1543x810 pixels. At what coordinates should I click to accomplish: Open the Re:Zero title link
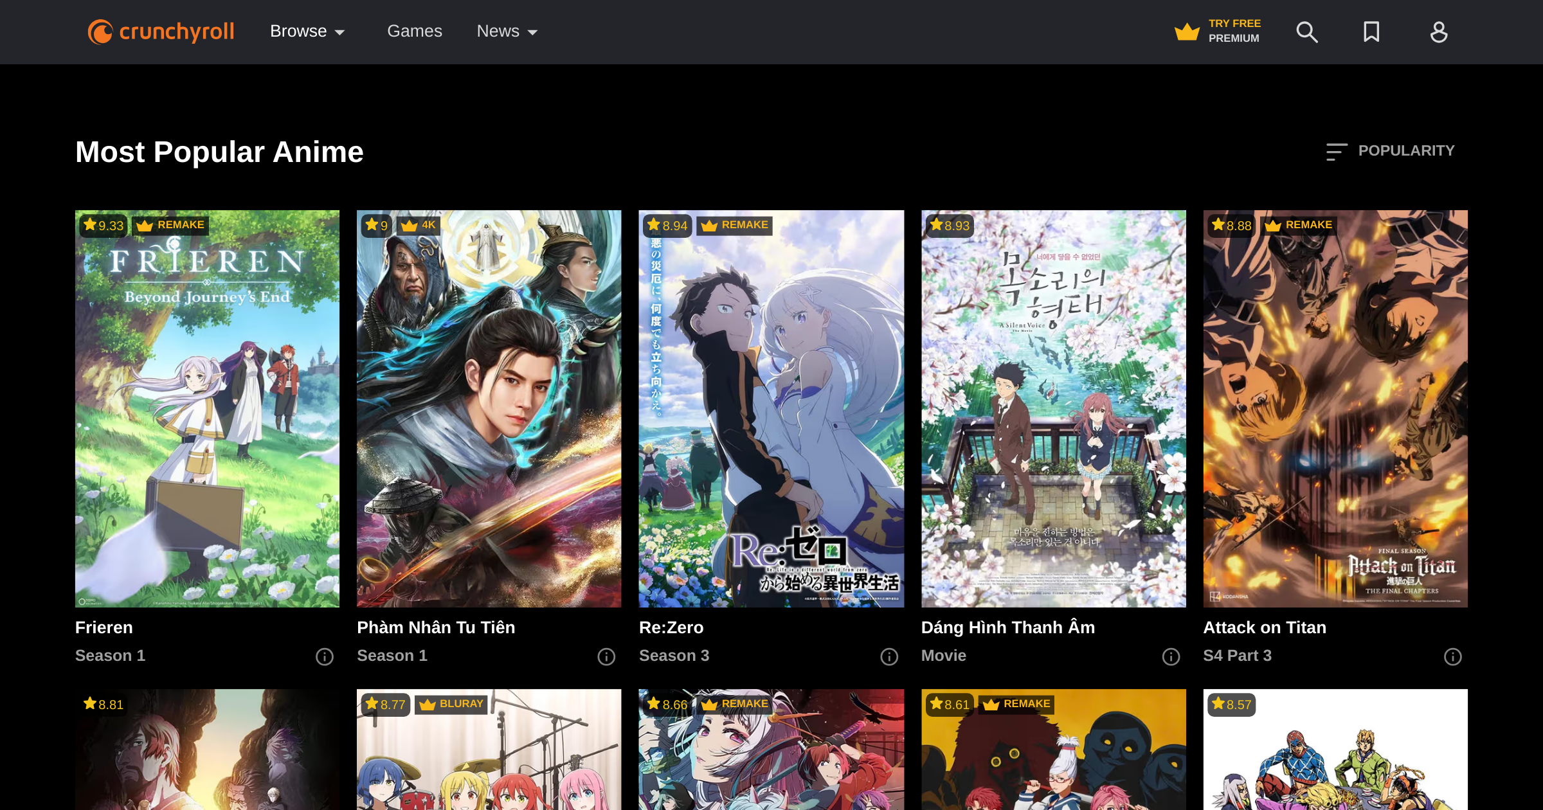(x=671, y=627)
